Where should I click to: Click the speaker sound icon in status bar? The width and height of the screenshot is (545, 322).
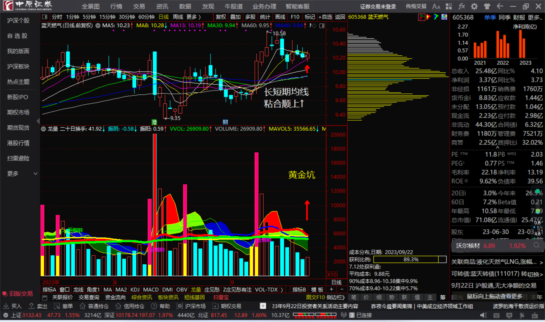pos(483,315)
